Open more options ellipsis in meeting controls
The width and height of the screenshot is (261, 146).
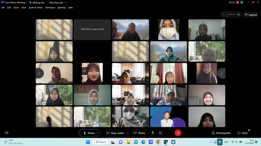click(169, 133)
